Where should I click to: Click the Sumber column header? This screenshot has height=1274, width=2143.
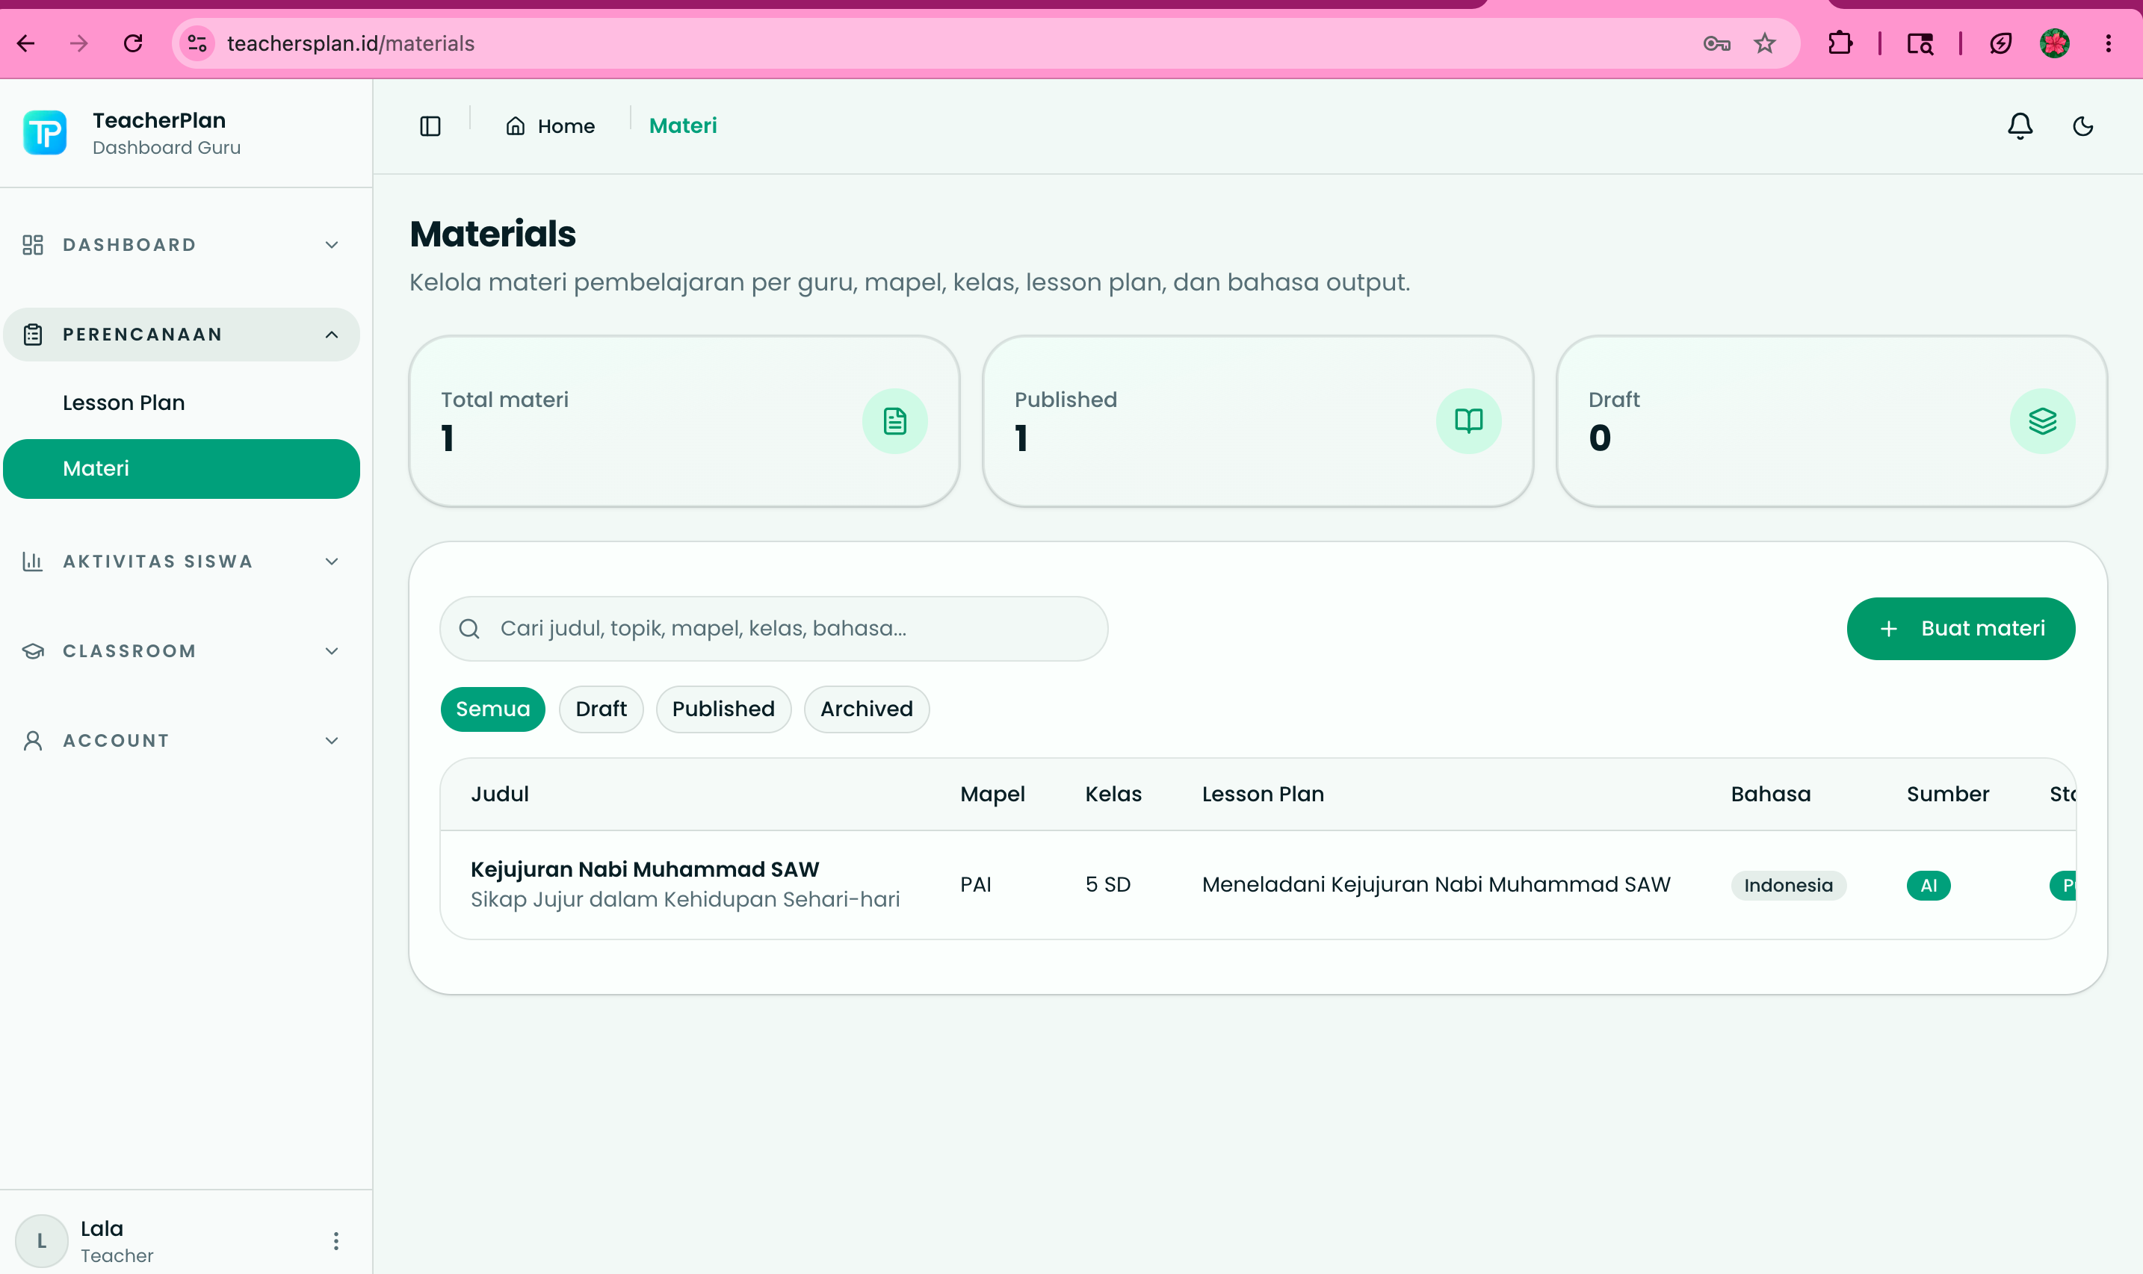1948,794
